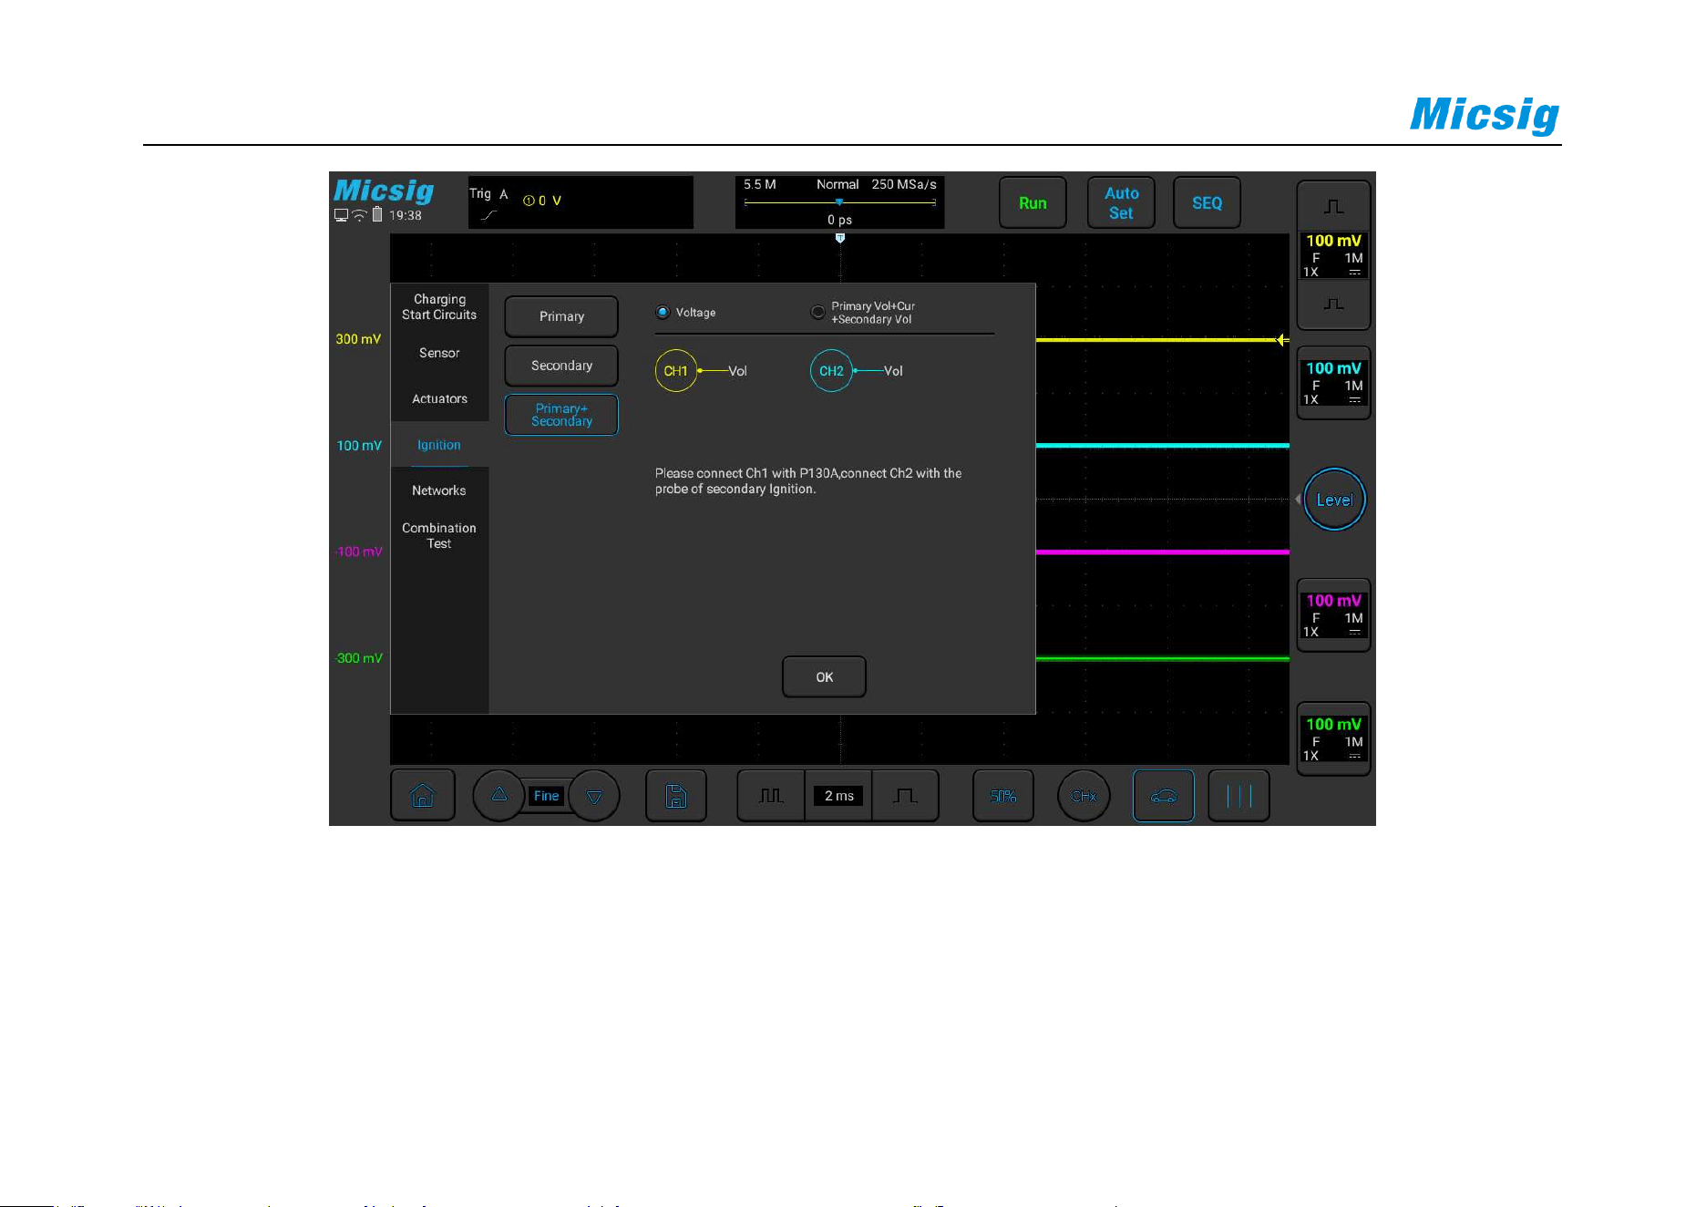
Task: Confirm with the OK button
Action: (x=824, y=677)
